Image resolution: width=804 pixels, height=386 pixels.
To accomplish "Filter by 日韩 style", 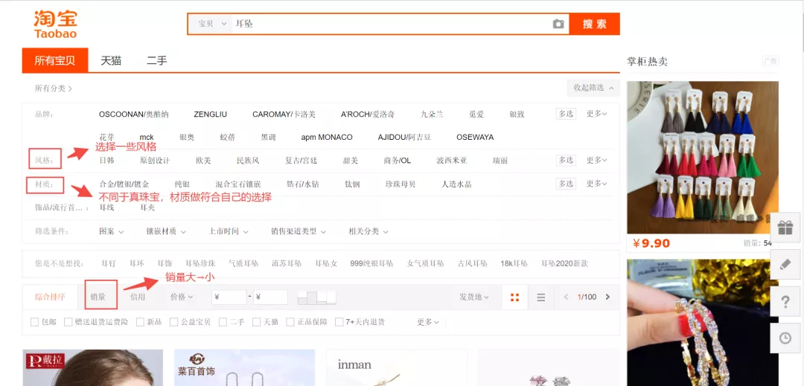I will click(x=106, y=161).
